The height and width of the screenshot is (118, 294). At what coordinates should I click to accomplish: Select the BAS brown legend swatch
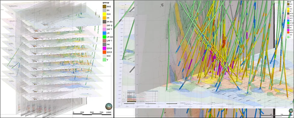[x=105, y=7]
